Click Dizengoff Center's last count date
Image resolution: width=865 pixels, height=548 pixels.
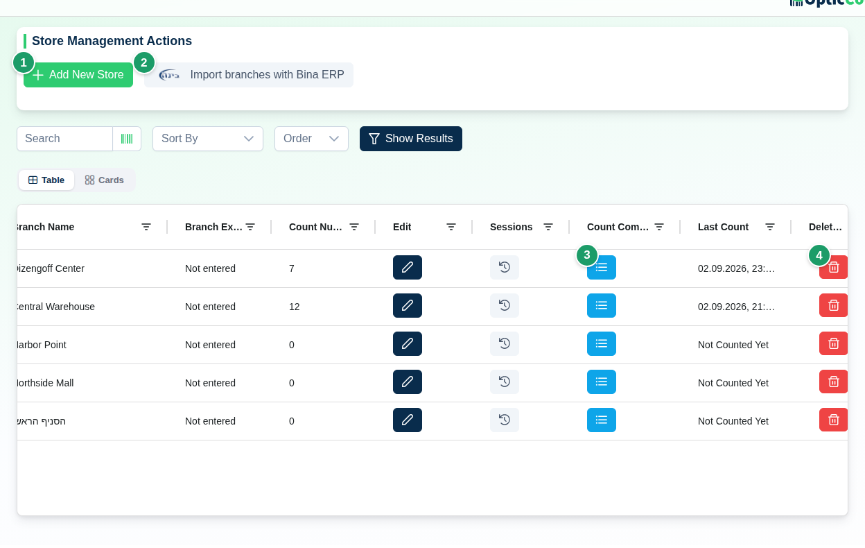click(x=736, y=268)
